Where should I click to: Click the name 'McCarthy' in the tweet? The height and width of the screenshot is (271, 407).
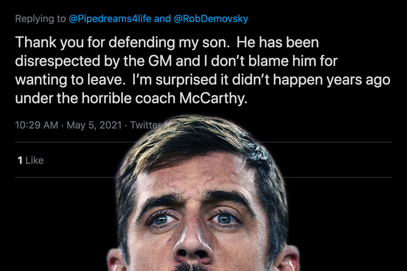click(213, 98)
